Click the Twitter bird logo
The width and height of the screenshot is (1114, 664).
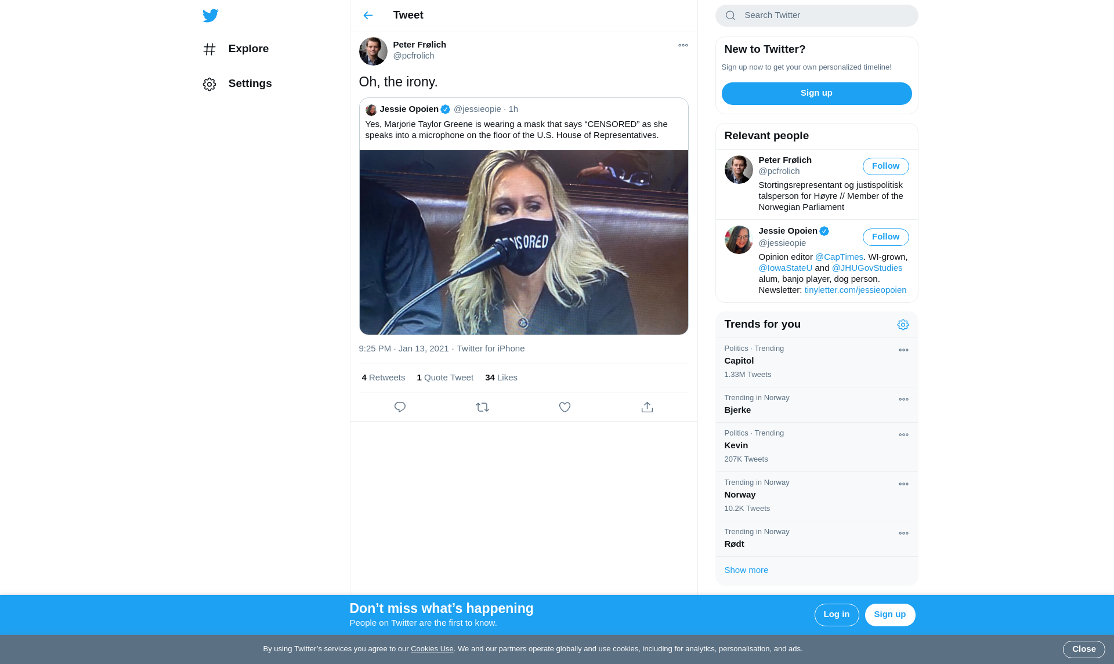coord(210,16)
